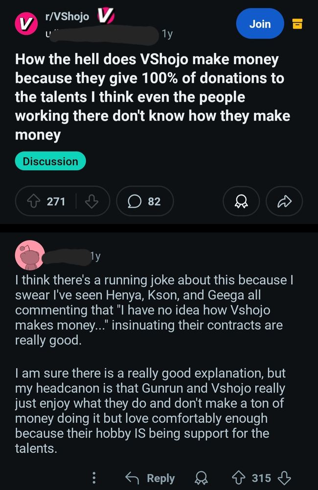Downvote the post with the down arrow
Viewport: 318px width, 490px height.
coord(92,201)
